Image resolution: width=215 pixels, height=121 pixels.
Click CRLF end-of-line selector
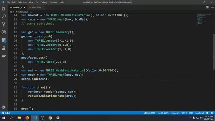coord(191,113)
